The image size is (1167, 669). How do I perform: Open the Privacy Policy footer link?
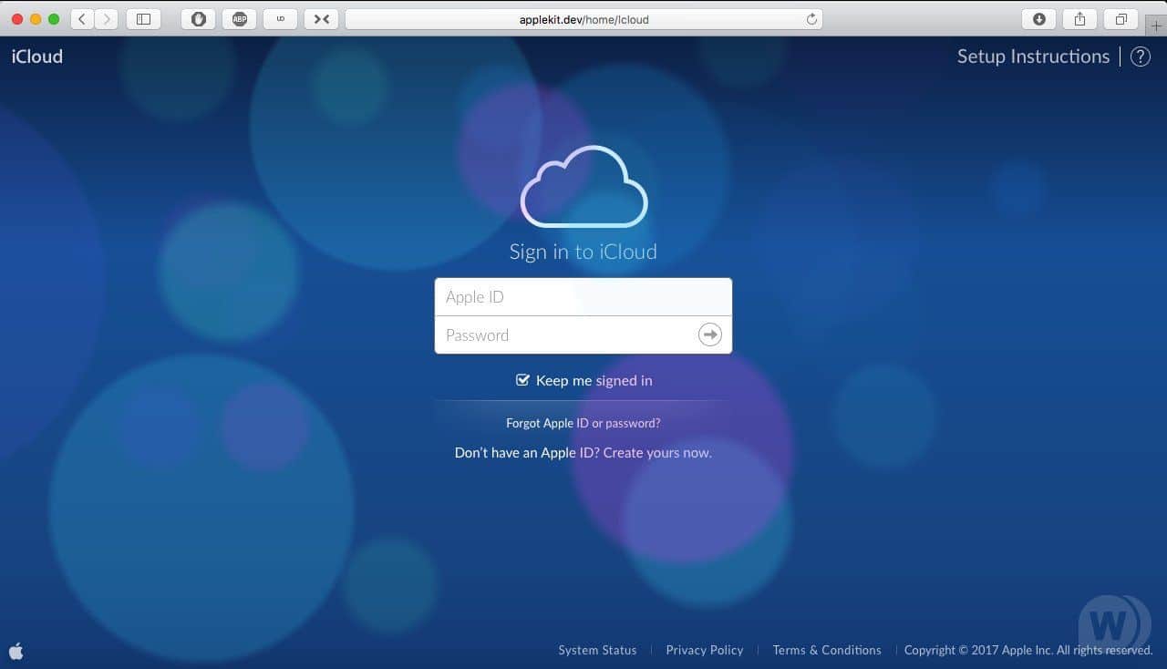[704, 650]
